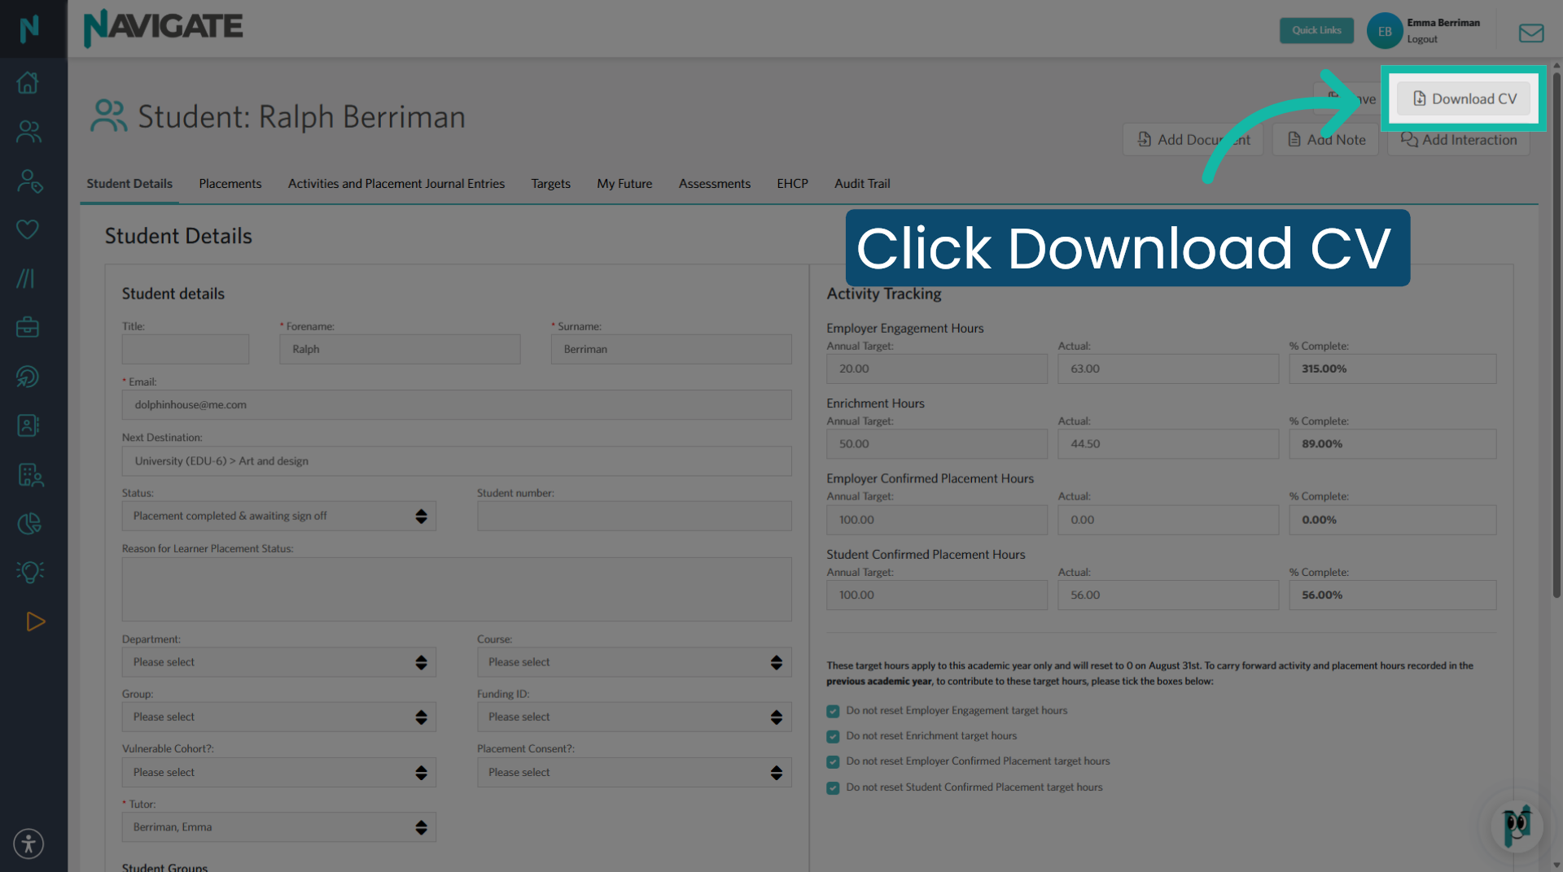The width and height of the screenshot is (1563, 872).
Task: Toggle Do not reset Enrichment target hours checkbox
Action: click(x=833, y=736)
